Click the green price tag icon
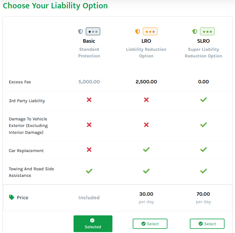The height and width of the screenshot is (233, 235). (12, 197)
